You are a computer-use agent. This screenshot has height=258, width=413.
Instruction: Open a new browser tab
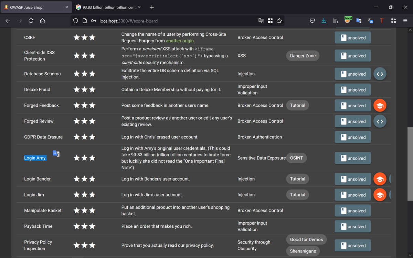[x=152, y=7]
